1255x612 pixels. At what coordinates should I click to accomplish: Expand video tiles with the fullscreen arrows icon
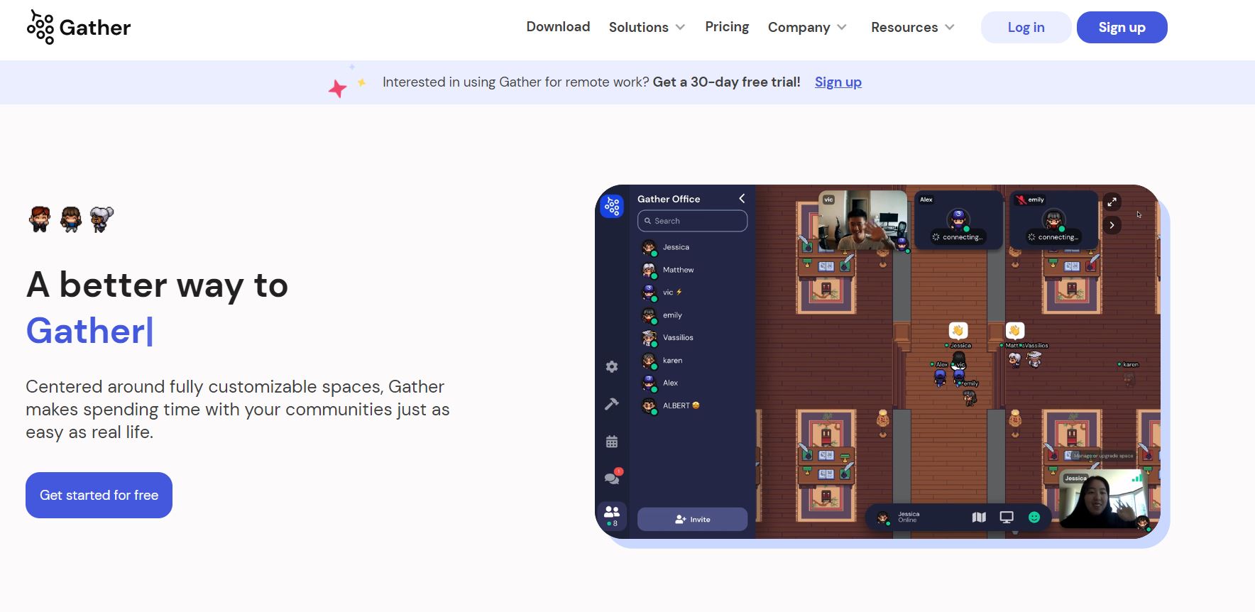point(1112,202)
